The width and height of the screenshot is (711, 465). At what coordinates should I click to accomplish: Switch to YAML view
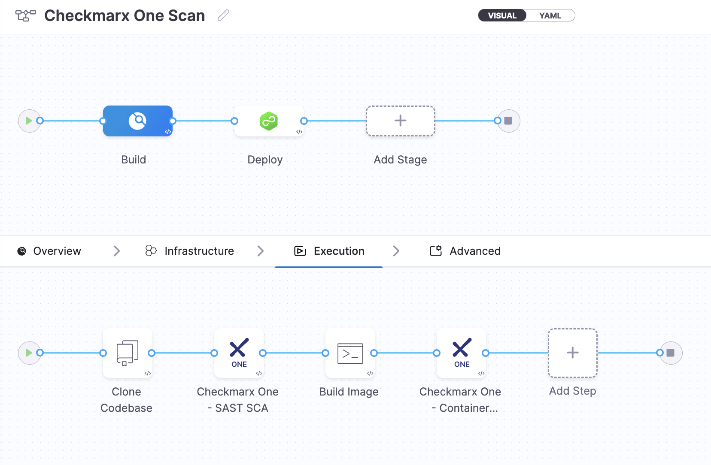(x=550, y=15)
